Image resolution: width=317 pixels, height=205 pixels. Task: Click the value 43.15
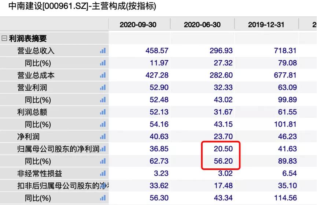click(x=223, y=124)
